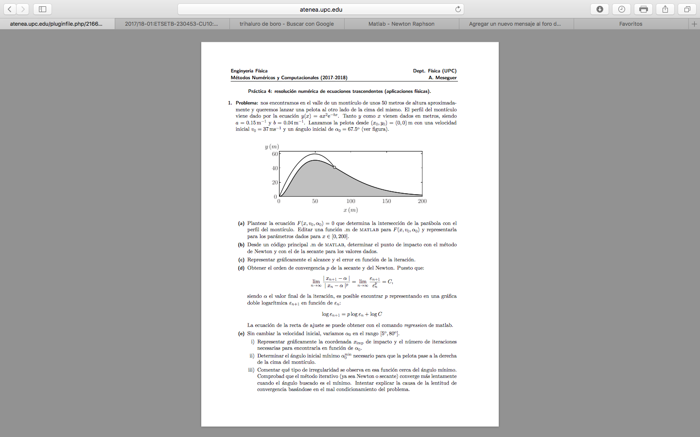
Task: Click the 'x (m)' axis label
Action: pos(350,210)
